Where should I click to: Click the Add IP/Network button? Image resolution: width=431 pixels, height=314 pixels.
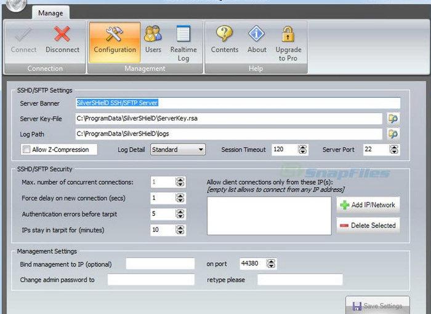pos(368,205)
